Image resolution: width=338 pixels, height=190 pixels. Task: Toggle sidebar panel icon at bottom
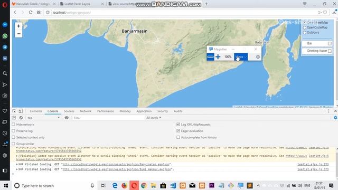pyautogui.click(x=5, y=170)
